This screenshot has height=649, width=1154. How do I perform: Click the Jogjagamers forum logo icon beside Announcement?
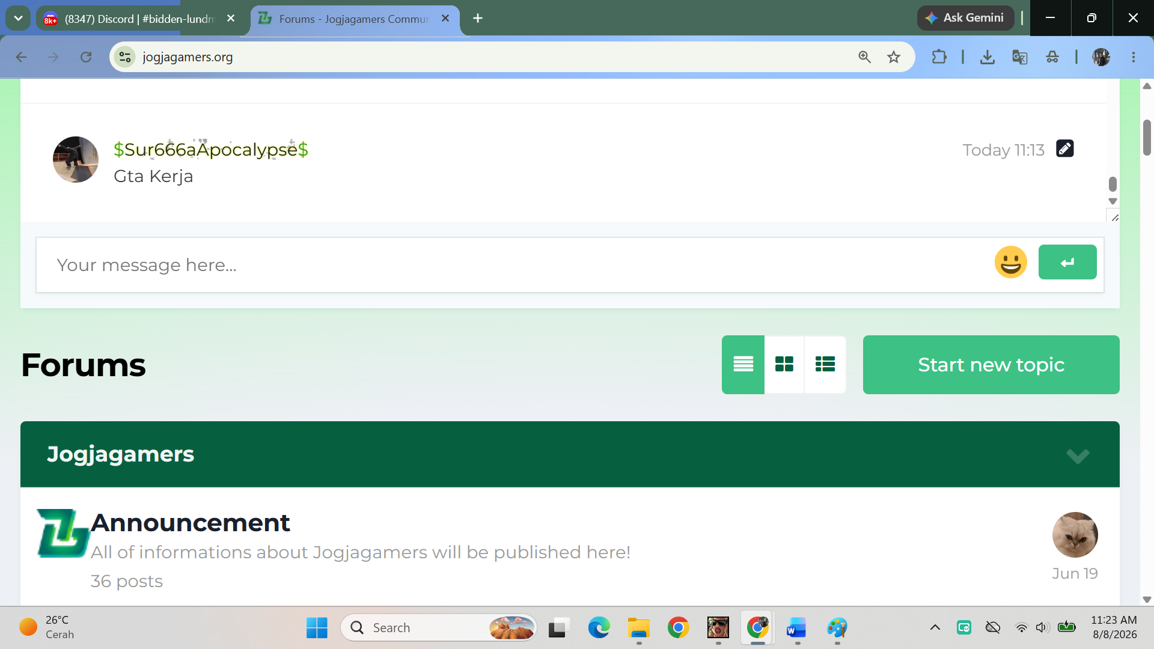(63, 533)
